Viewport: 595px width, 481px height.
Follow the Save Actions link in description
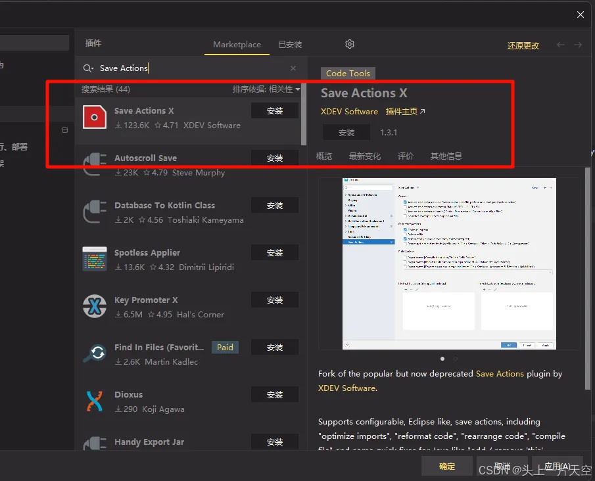tap(500, 374)
